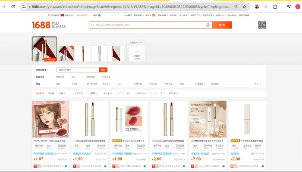Click the 0.00 maximum price field
Screen dimensions: 302x172
tap(93, 93)
